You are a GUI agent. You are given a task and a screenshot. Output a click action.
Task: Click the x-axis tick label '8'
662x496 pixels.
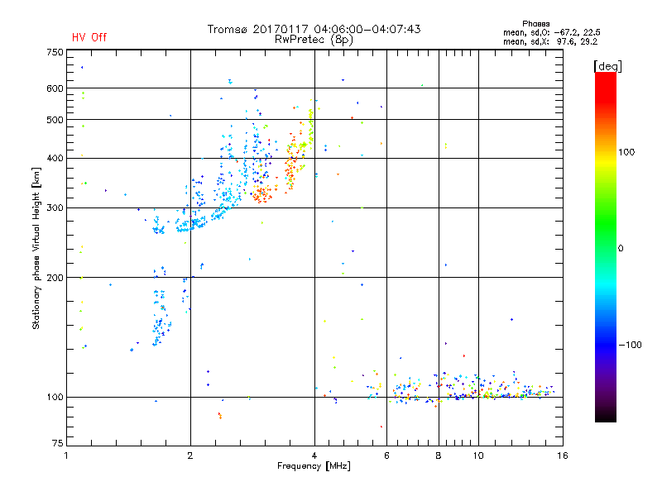pyautogui.click(x=439, y=455)
